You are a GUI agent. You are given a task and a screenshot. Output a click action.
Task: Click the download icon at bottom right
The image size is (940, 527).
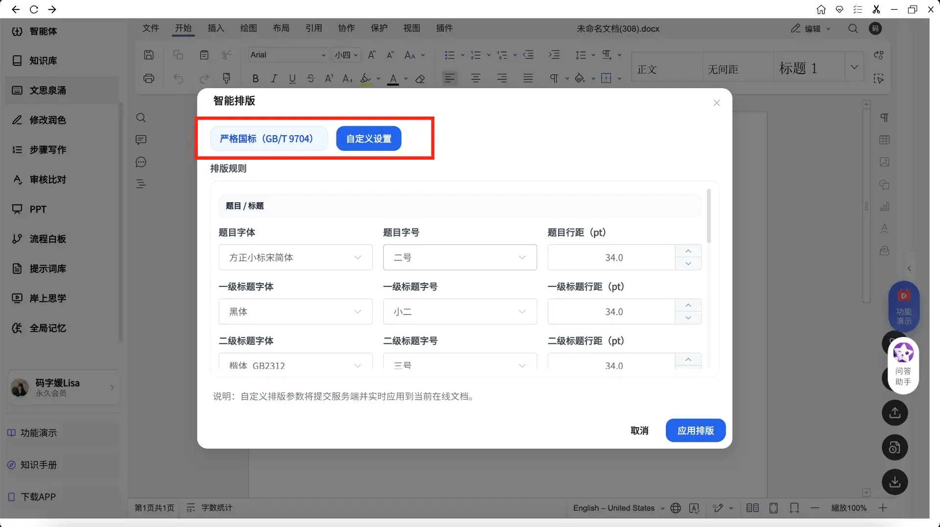pos(894,482)
